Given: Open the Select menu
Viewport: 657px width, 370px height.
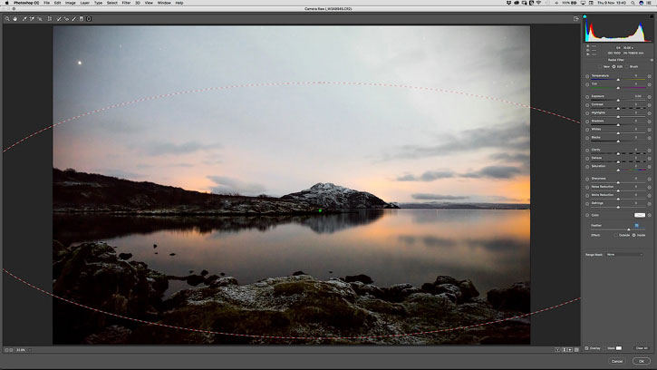Looking at the screenshot, I should click(111, 3).
